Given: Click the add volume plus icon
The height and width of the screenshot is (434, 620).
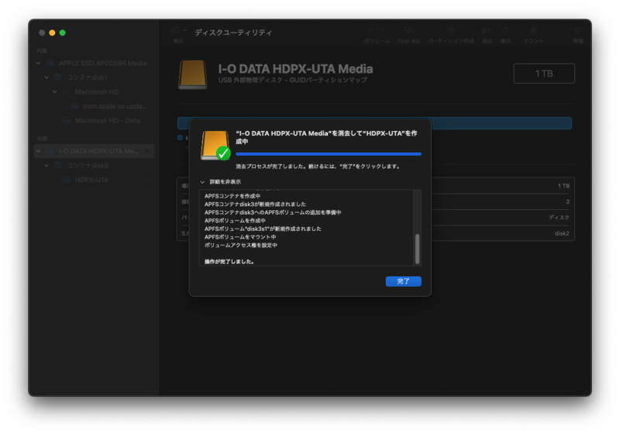Looking at the screenshot, I should click(370, 30).
